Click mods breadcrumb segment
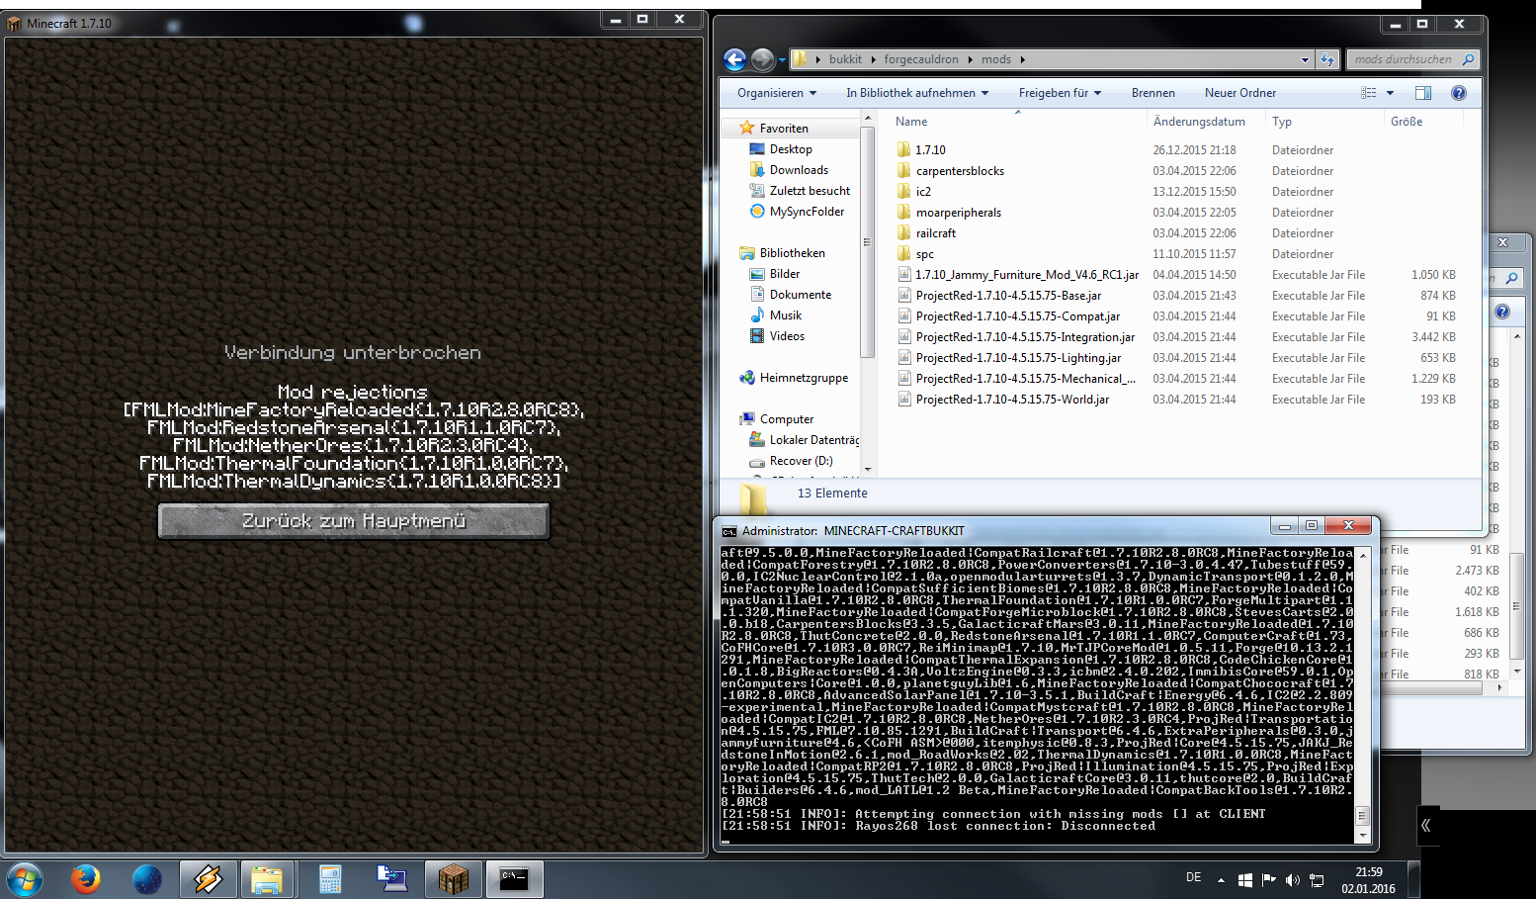Screen dimensions: 1536x899 coord(996,59)
